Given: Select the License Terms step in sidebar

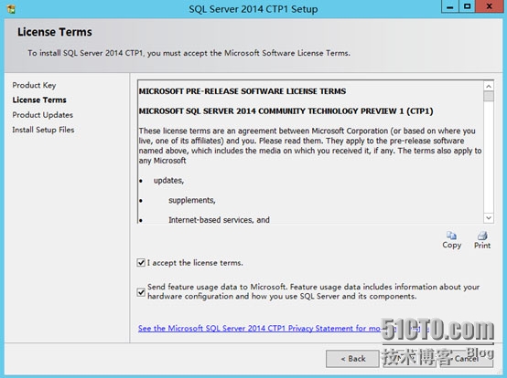Looking at the screenshot, I should point(39,100).
